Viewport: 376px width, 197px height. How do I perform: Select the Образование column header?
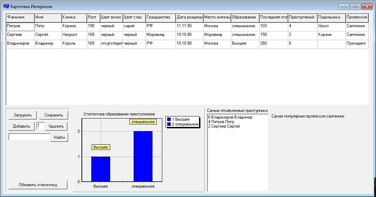click(245, 18)
